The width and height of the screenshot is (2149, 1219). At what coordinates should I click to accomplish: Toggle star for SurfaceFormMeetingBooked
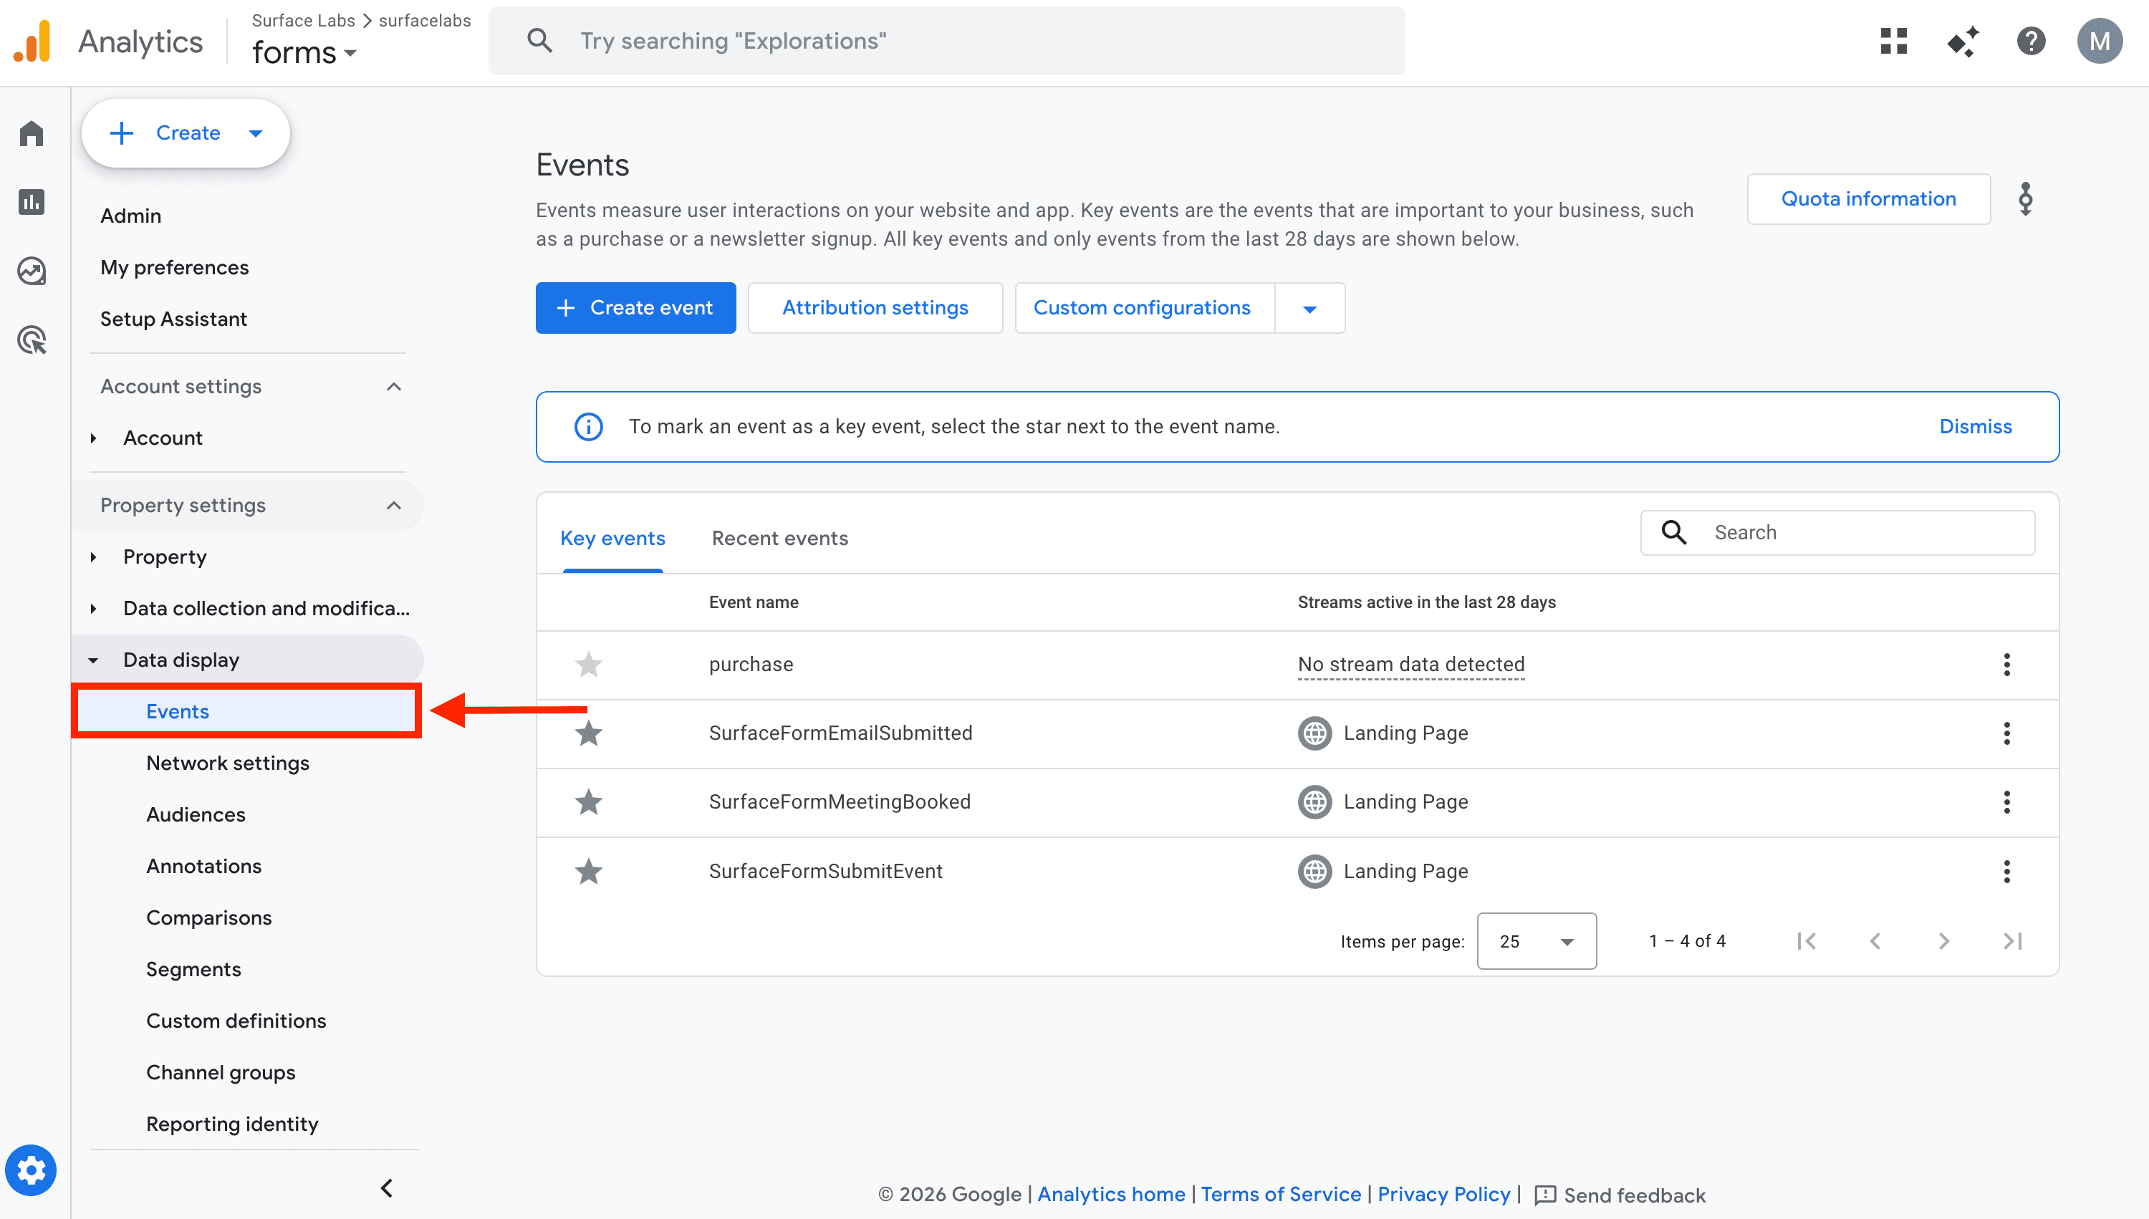589,802
